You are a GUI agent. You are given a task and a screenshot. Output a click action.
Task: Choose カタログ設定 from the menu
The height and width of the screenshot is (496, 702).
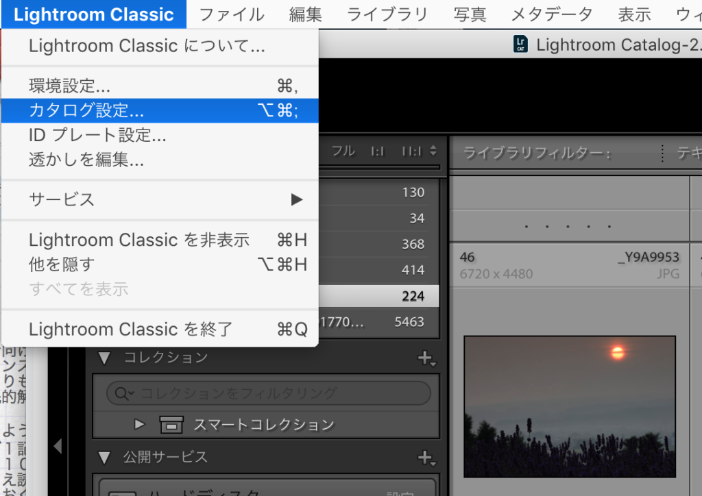(160, 110)
